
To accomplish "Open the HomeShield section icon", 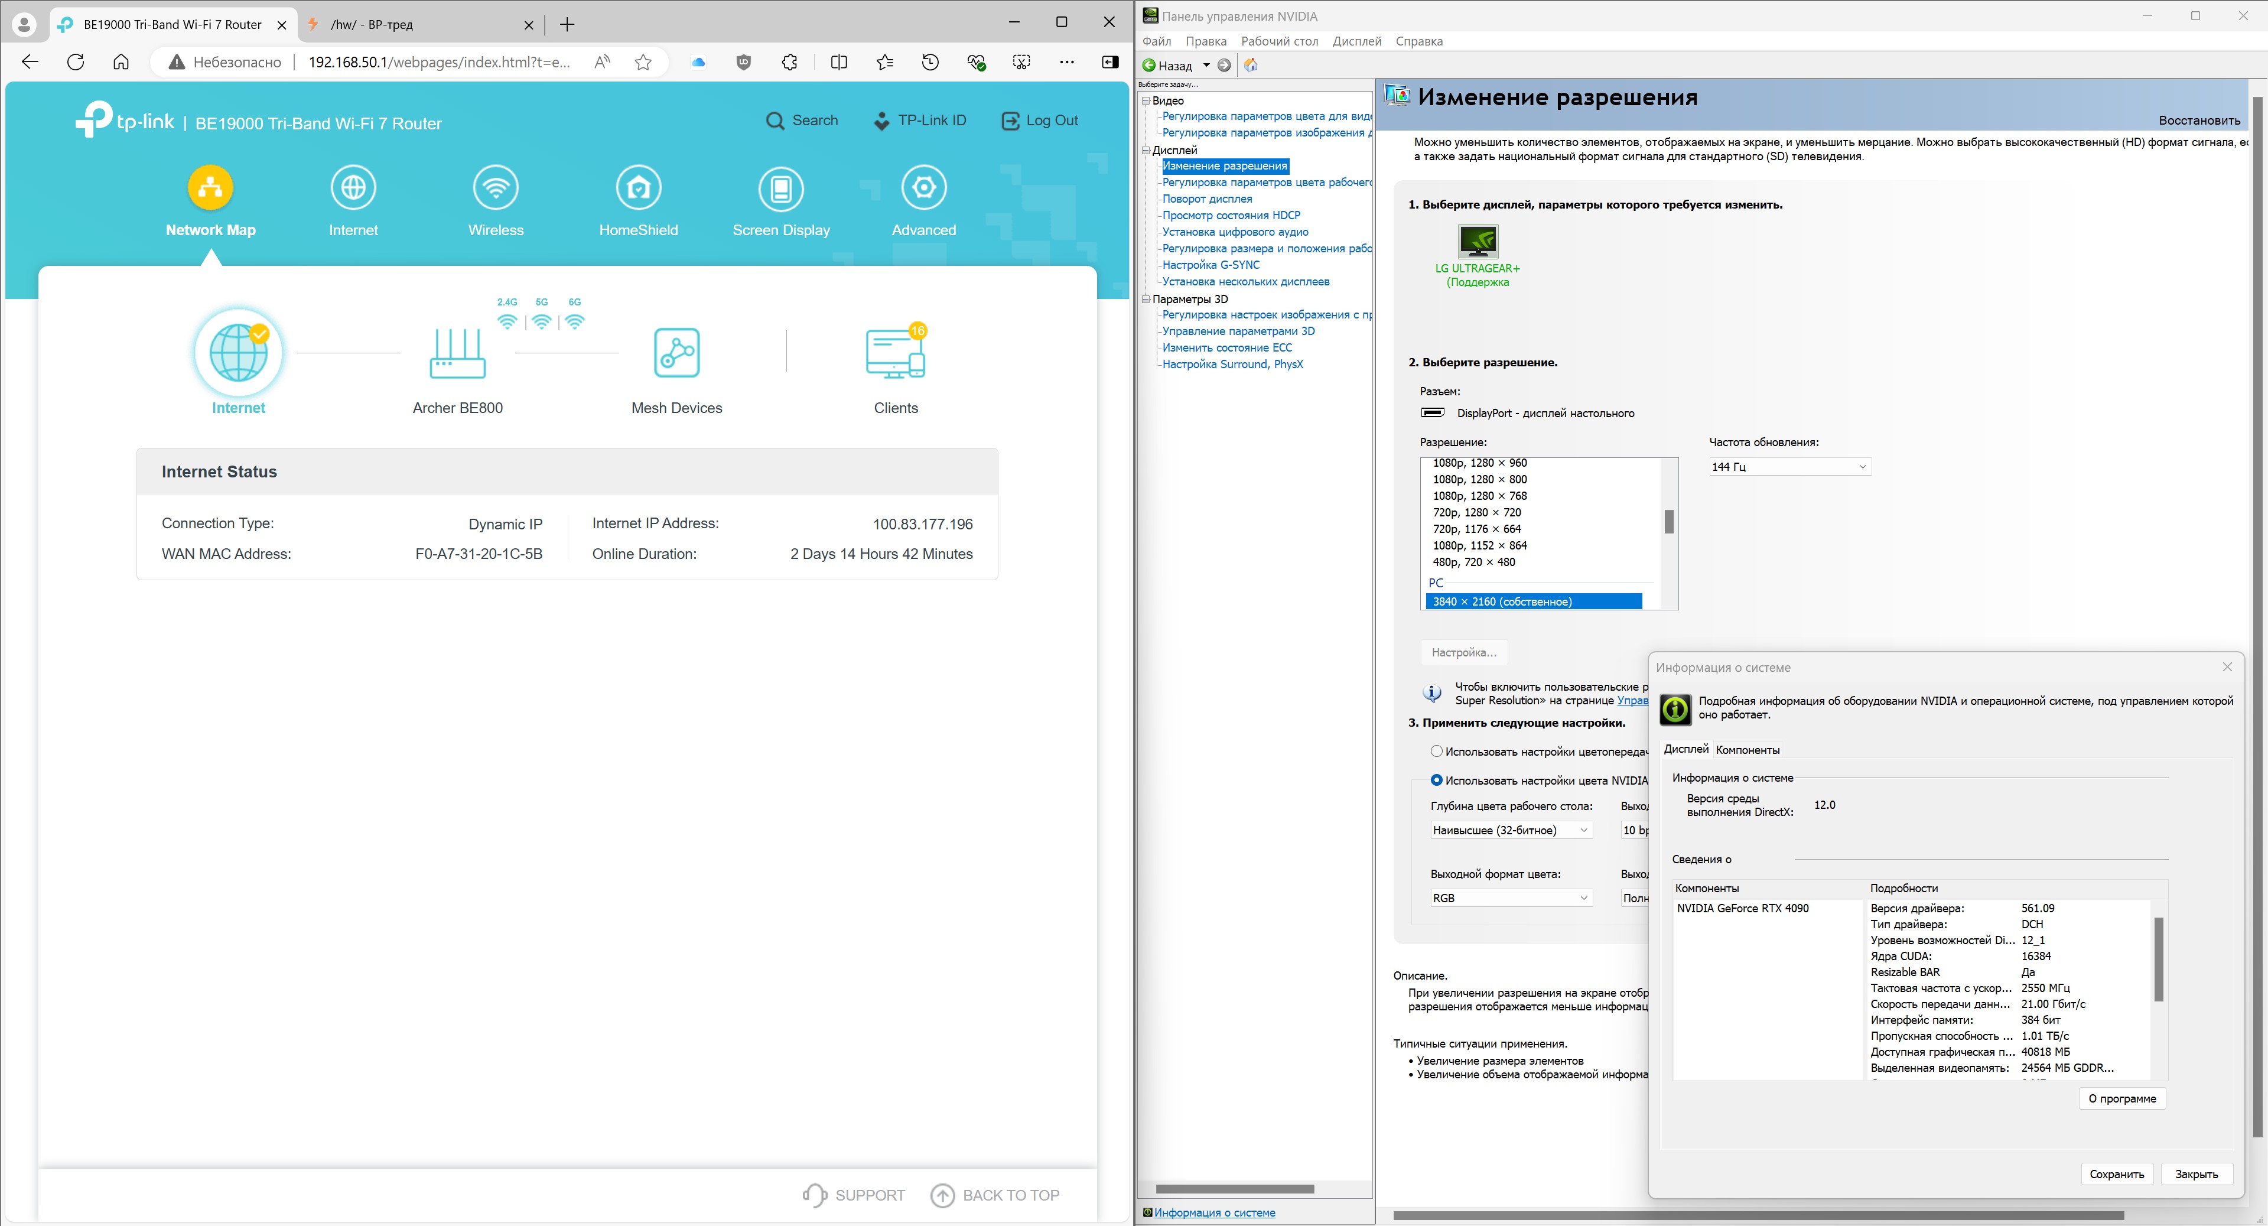I will pos(638,188).
